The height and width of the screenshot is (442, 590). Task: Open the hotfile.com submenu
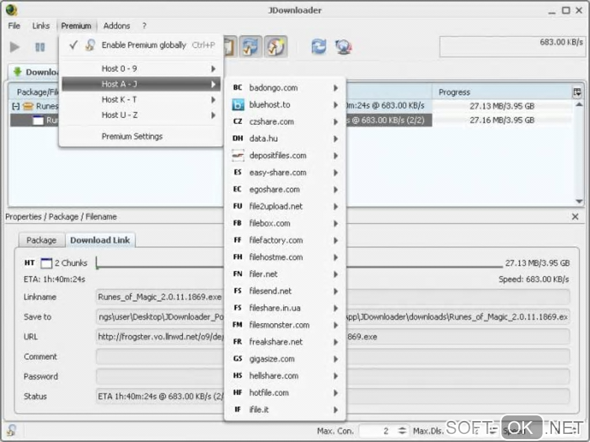(x=285, y=393)
